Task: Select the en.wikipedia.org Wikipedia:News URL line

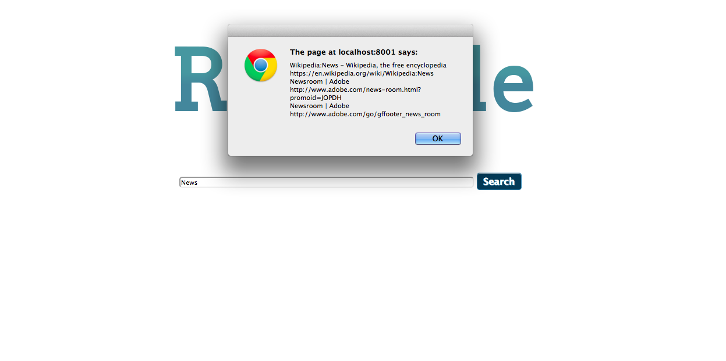Action: (x=362, y=73)
